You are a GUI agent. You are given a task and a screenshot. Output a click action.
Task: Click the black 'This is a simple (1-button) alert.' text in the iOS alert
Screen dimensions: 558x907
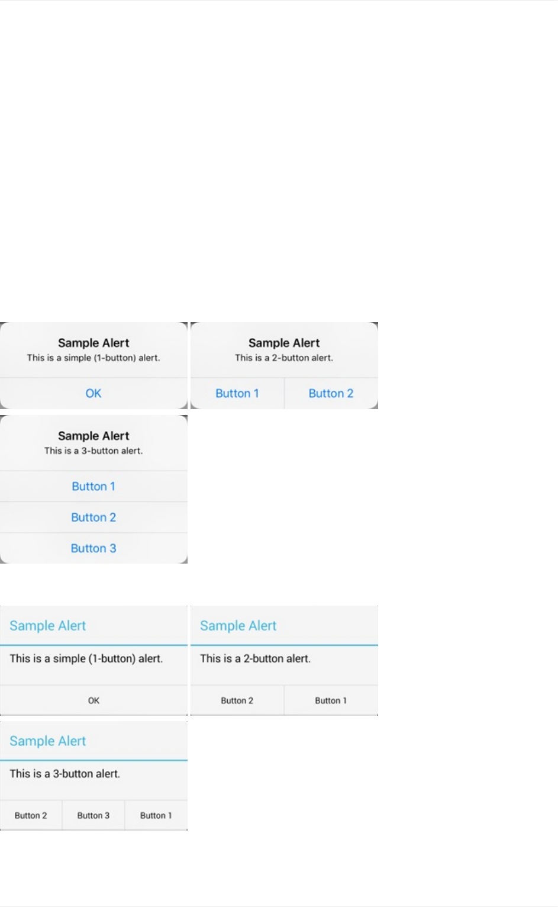[x=93, y=358]
